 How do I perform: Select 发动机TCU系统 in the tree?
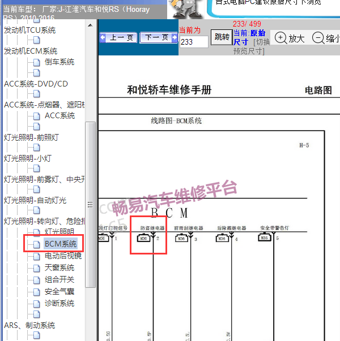29,30
